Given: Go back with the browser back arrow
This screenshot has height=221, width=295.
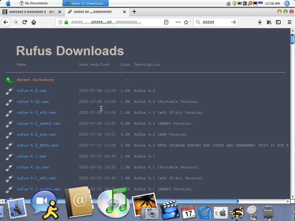Looking at the screenshot, I should click(6, 22).
